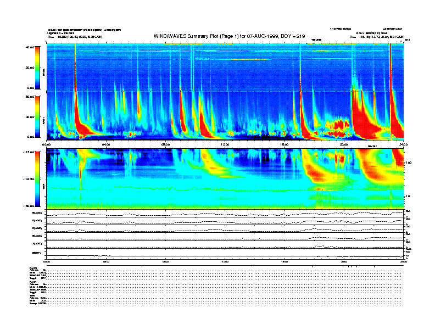This screenshot has width=435, height=336.
Task: Click the 24:00 tick under RAD1 spectrogram
Action: pos(404,144)
